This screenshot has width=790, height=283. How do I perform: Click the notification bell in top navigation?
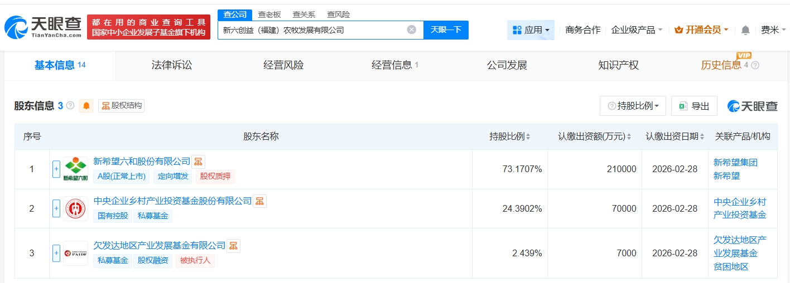pos(745,30)
